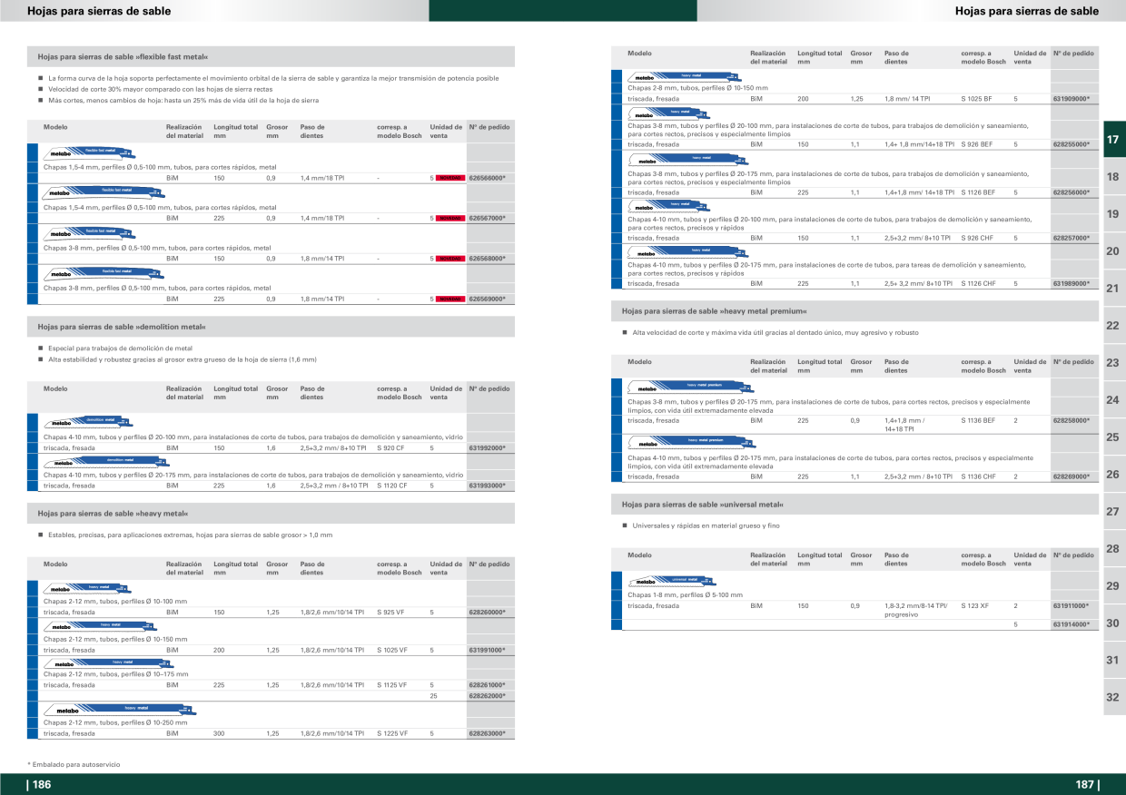Click the NOVEDAD badge beside order 626568000*

pos(450,259)
